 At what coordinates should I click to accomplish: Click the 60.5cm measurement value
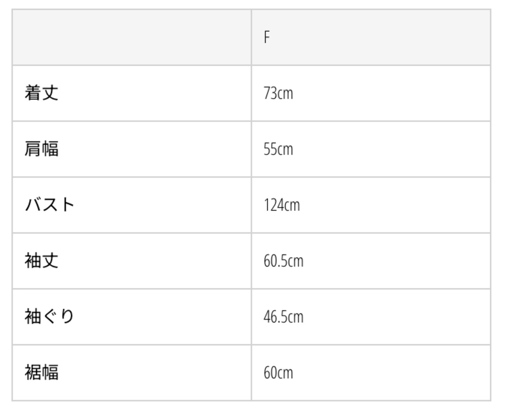coord(283,261)
